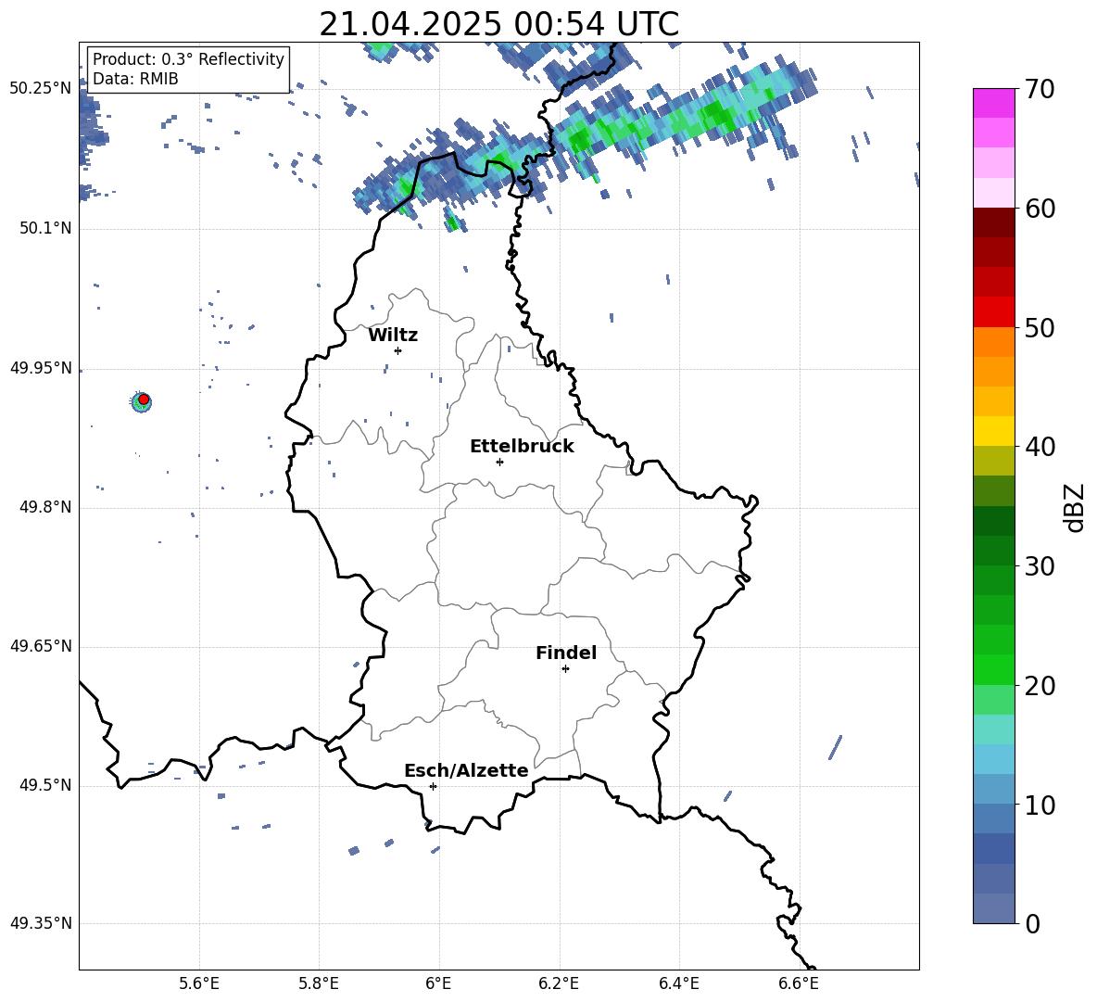Click the 49.8°N latitude label
Image resolution: width=1097 pixels, height=1002 pixels.
click(x=45, y=507)
